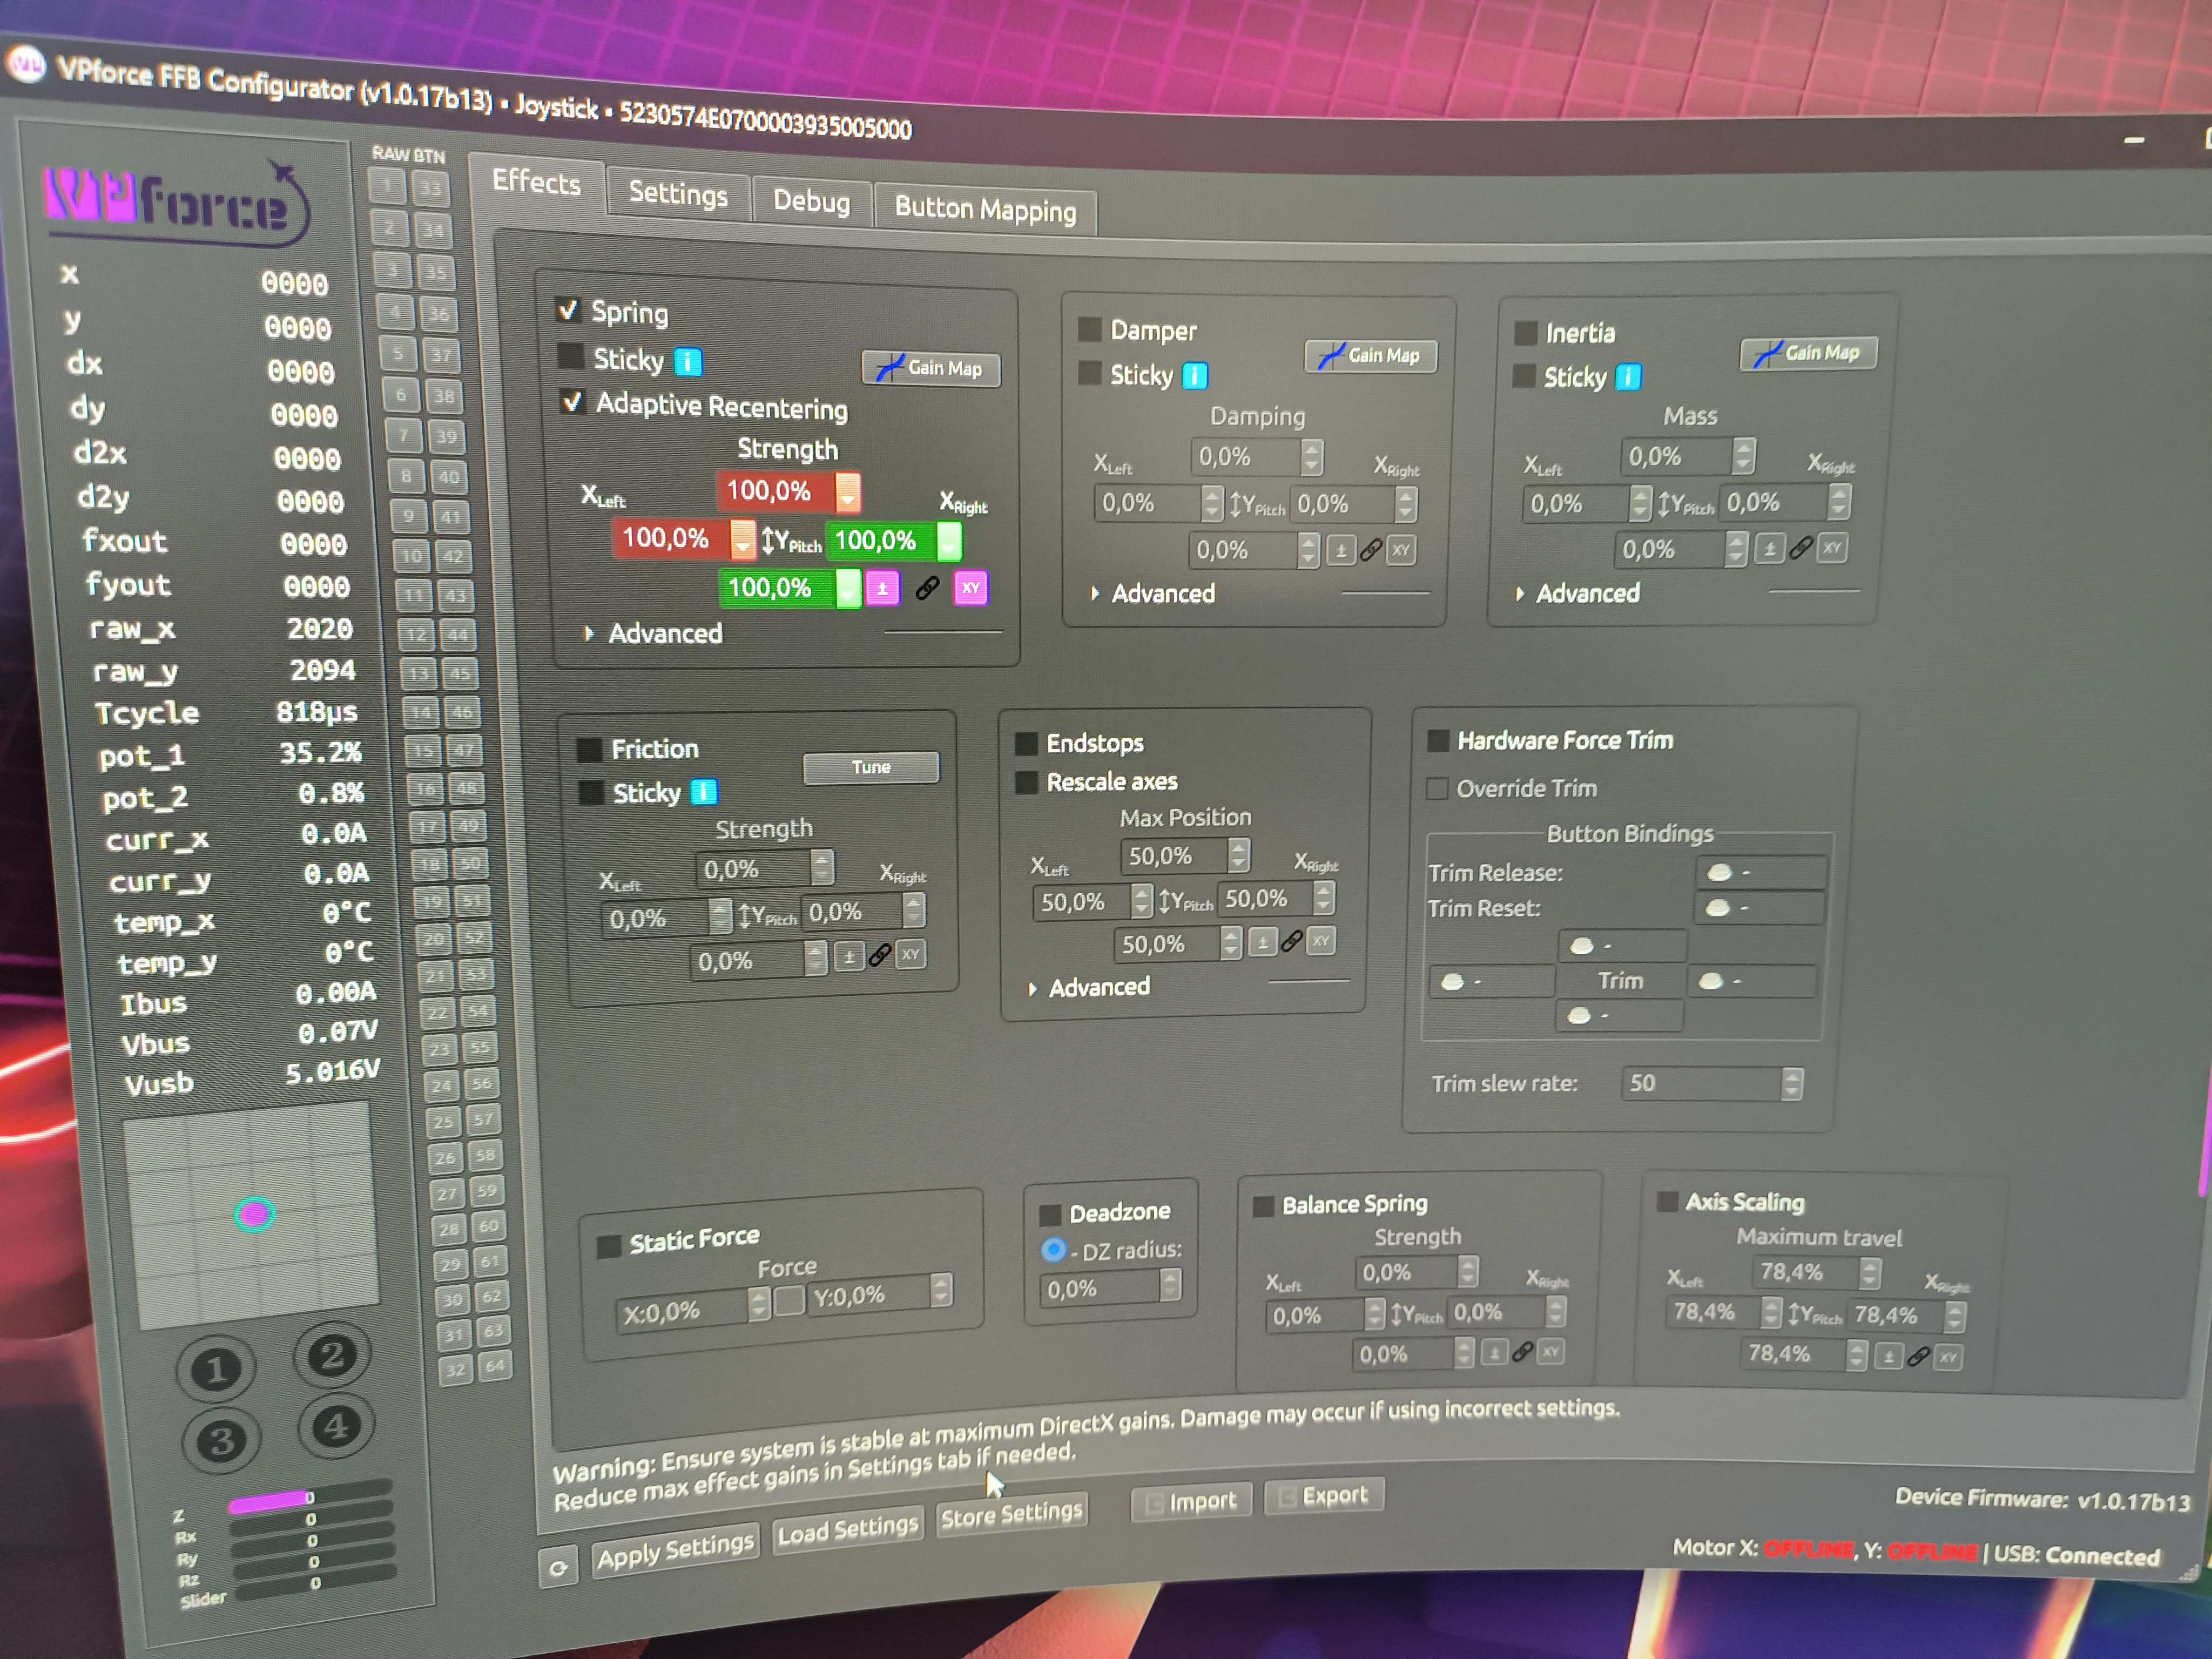
Task: Click the Spring plus-minus invert icon
Action: click(882, 588)
